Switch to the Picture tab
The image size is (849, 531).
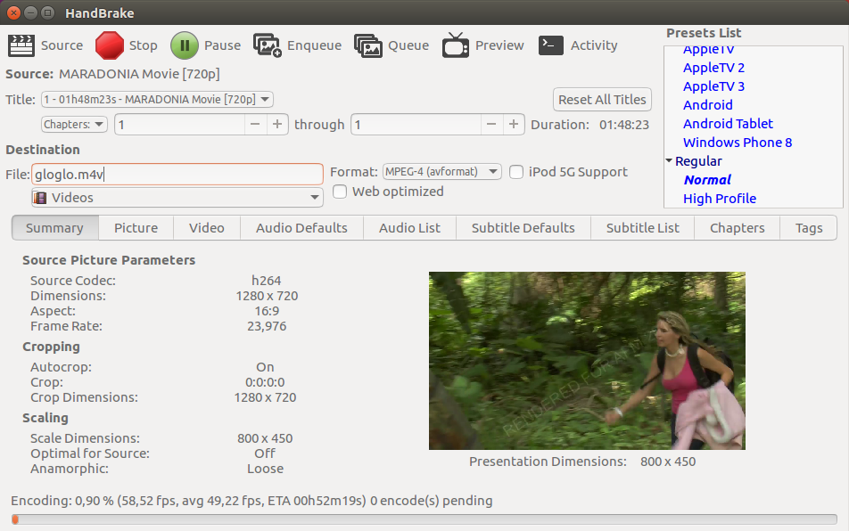coord(136,228)
